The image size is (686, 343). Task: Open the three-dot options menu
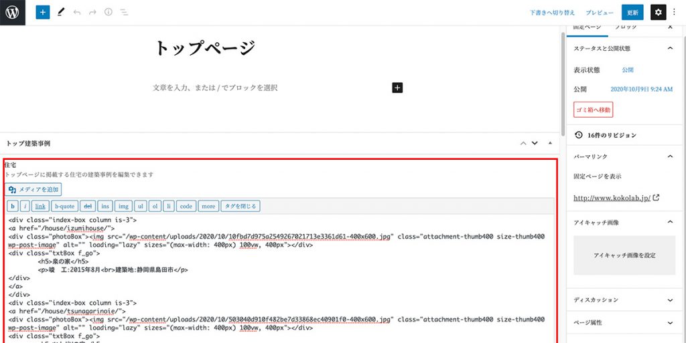[x=675, y=12]
